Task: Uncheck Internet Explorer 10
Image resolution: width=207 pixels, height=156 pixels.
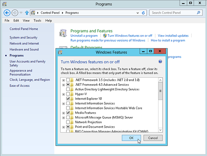Action: pyautogui.click(x=68, y=99)
